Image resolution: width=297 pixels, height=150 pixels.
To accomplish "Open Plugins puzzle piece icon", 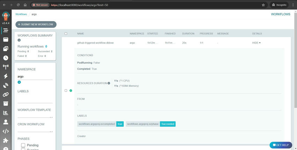I will (x=6, y=140).
